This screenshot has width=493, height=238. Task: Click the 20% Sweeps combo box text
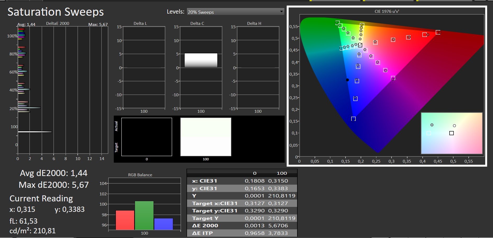[201, 12]
